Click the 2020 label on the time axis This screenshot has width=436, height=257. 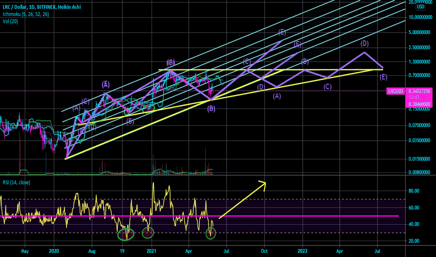[54, 251]
